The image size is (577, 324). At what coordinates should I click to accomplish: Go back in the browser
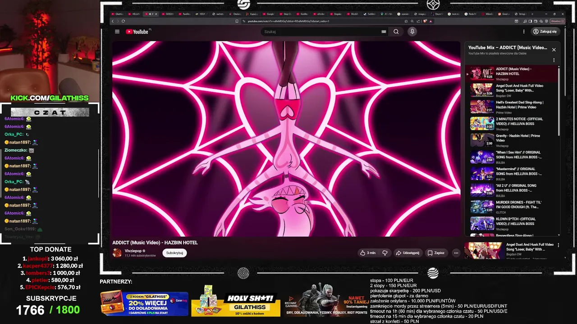114,21
